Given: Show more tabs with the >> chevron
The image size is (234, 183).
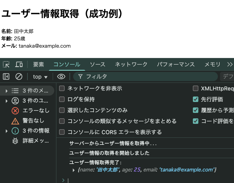Looking at the screenshot, I should pos(230,64).
